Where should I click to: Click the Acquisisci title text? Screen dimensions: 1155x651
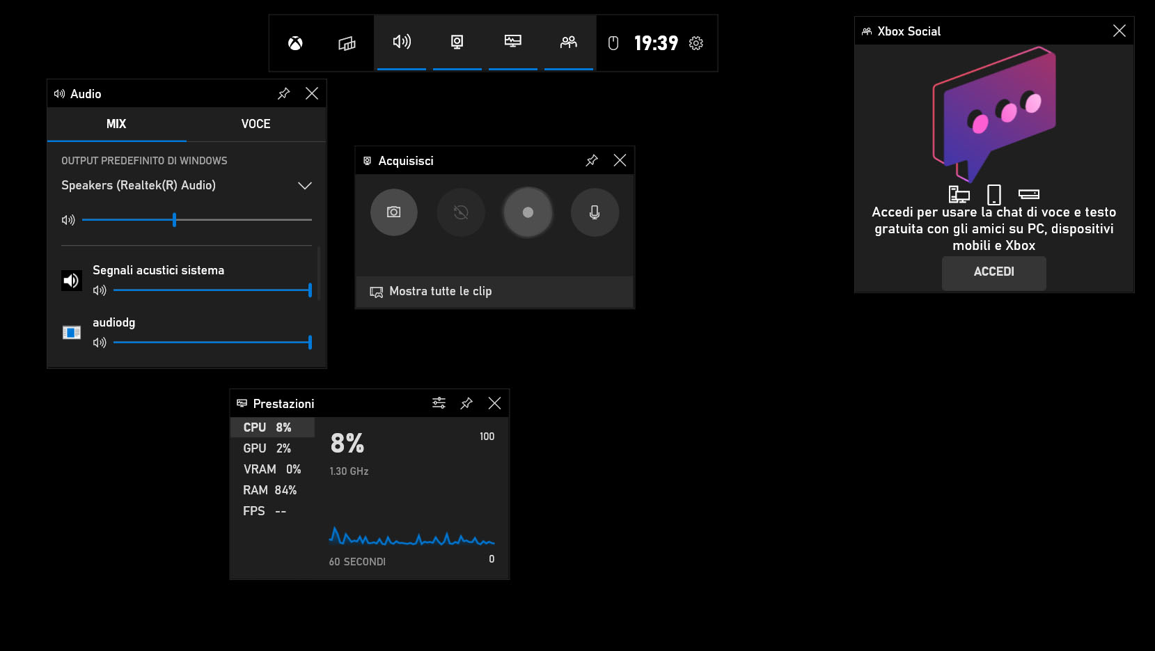click(x=406, y=161)
